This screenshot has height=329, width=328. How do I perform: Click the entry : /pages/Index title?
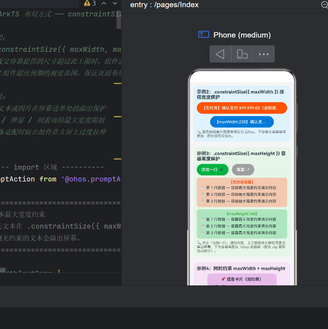(x=164, y=5)
